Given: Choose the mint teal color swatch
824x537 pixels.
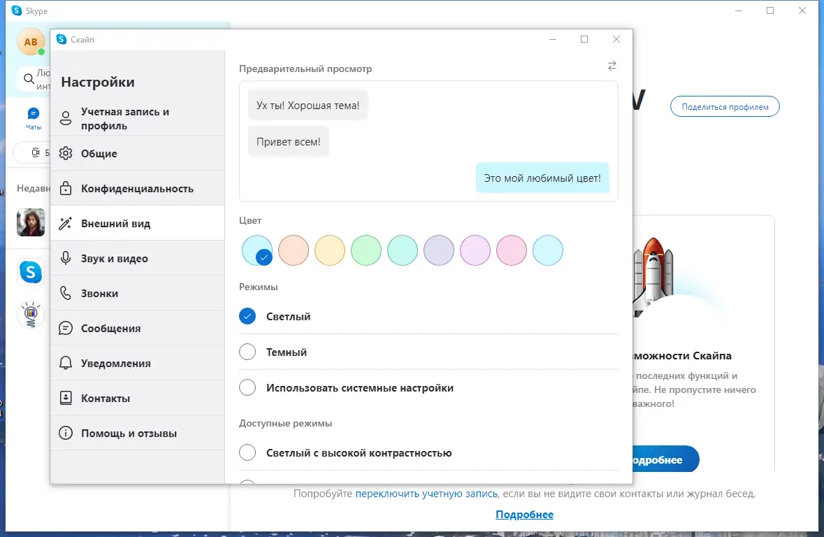Looking at the screenshot, I should [403, 250].
